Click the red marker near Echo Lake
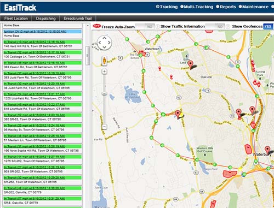274x208 pixels. coord(191,64)
